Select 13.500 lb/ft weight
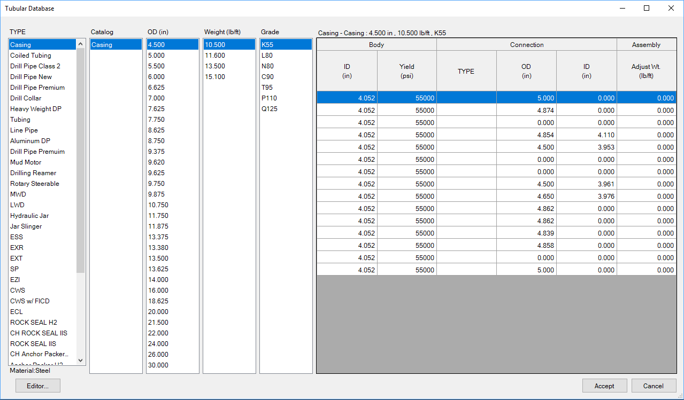 click(214, 66)
